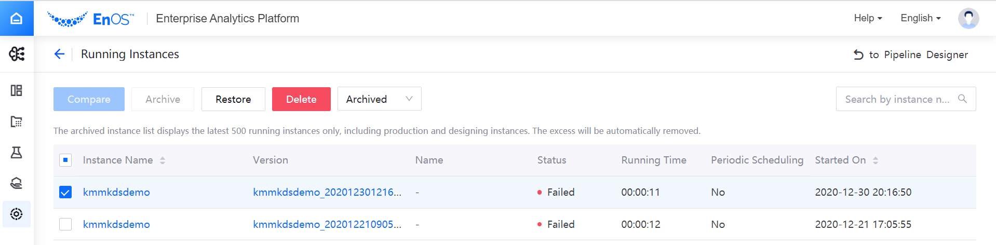The height and width of the screenshot is (245, 996).
Task: Click the user avatar icon
Action: [x=968, y=18]
